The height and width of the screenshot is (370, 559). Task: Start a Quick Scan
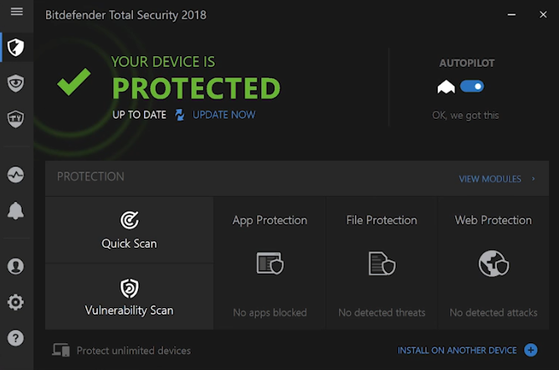[x=129, y=230]
